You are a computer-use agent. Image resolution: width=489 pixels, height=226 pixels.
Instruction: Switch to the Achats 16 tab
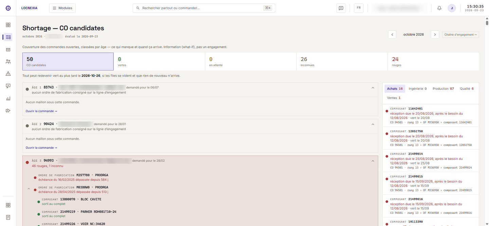(395, 89)
